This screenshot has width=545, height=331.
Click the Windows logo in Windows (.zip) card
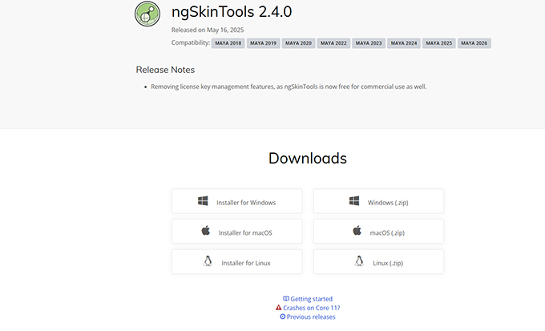point(354,201)
